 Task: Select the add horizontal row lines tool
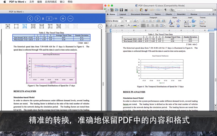42,26
